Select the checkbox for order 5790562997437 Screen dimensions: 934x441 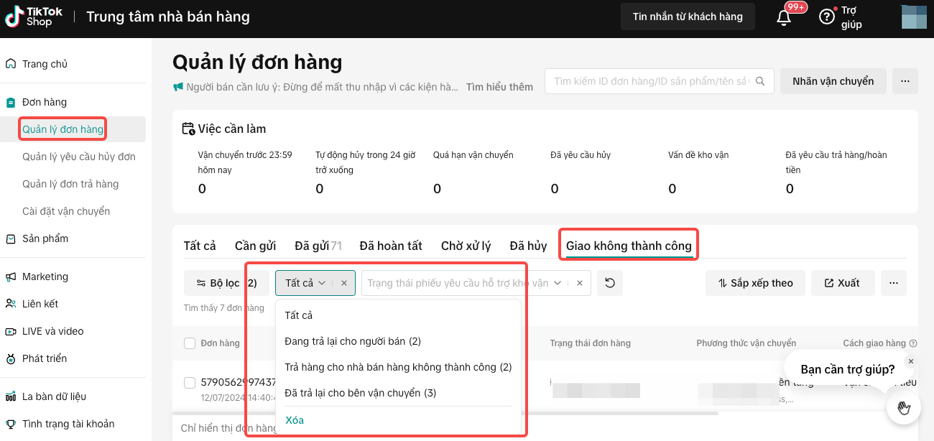(x=190, y=382)
